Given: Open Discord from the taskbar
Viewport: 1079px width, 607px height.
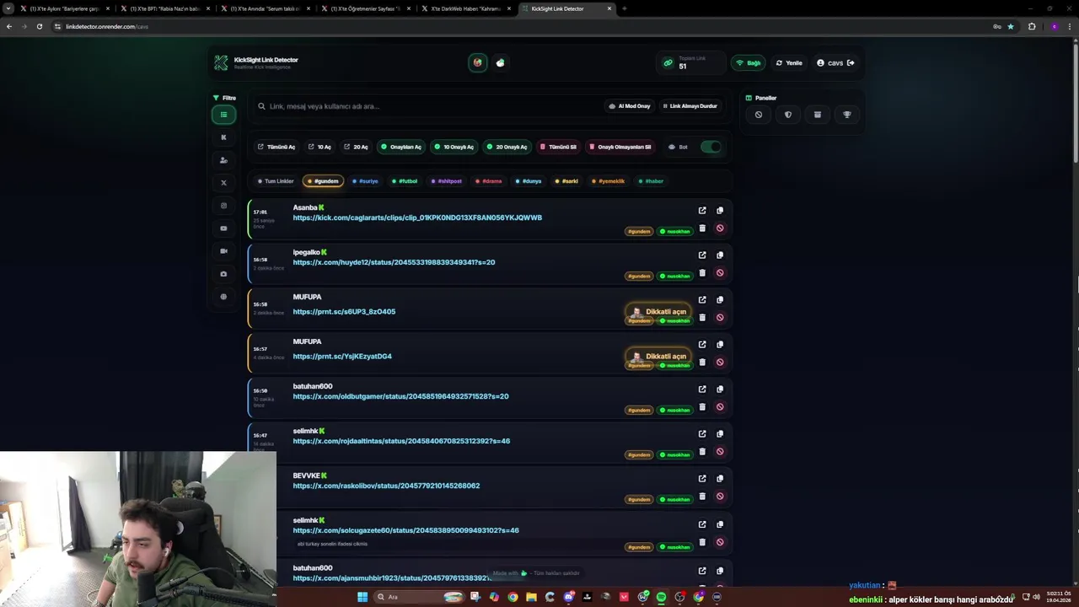Looking at the screenshot, I should click(x=569, y=597).
